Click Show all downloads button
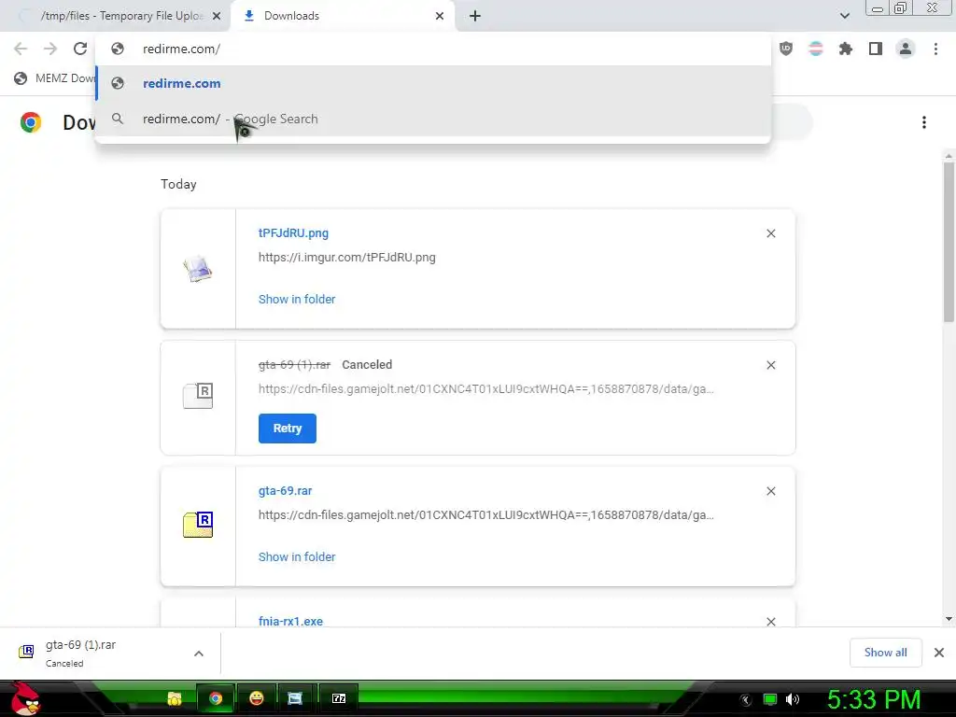This screenshot has width=956, height=717. [x=885, y=653]
